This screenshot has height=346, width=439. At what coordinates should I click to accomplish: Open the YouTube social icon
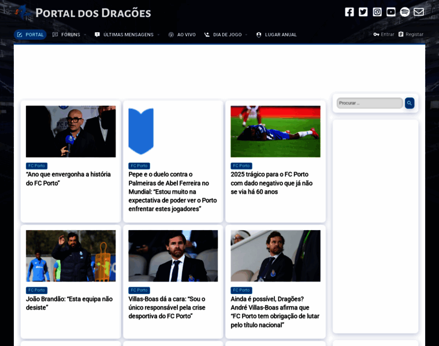pos(391,12)
